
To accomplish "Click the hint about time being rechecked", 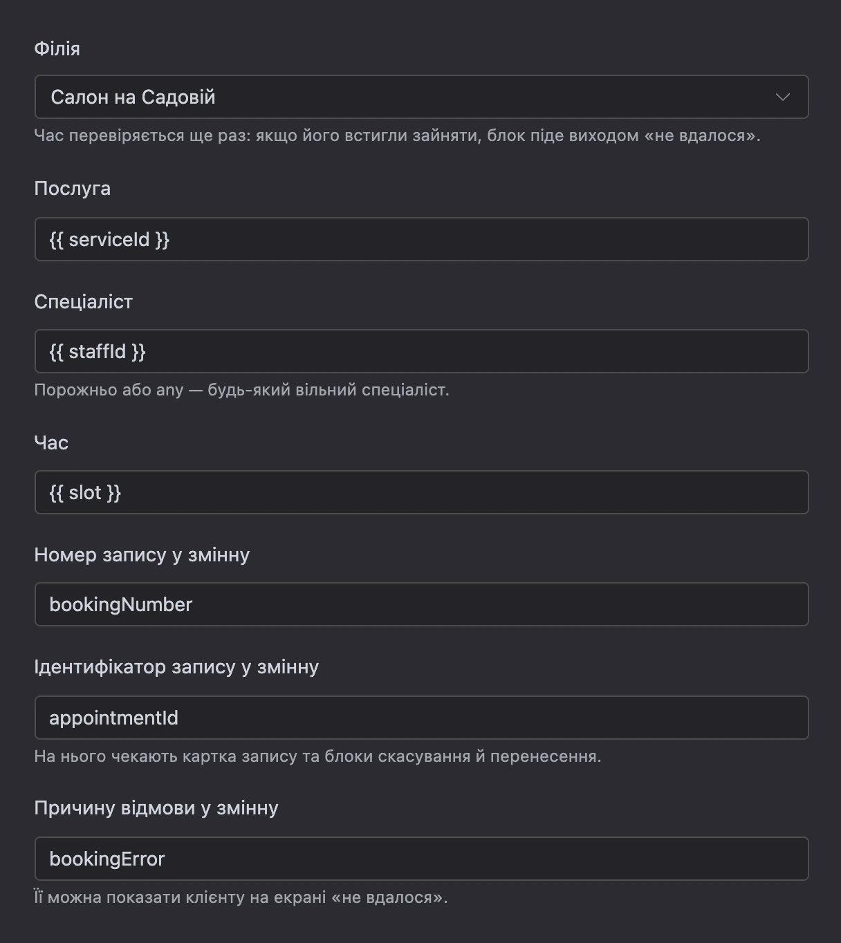I will coord(397,136).
